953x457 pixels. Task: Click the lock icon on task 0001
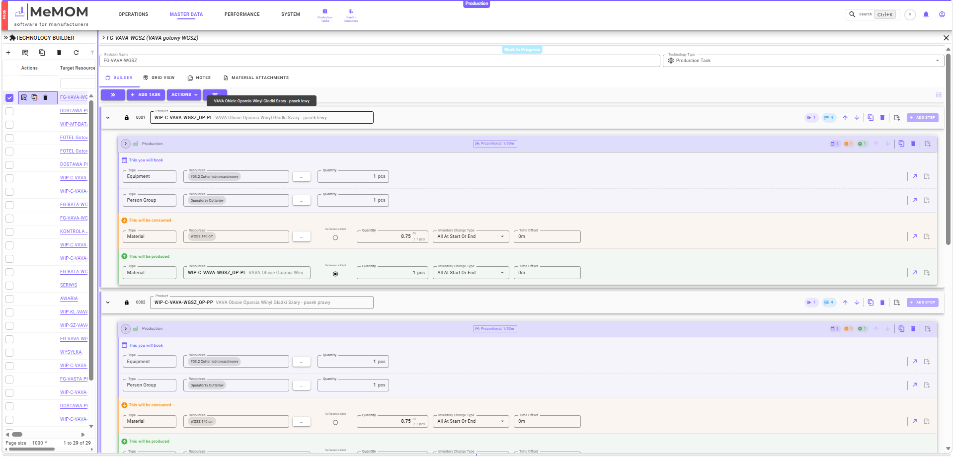click(127, 118)
